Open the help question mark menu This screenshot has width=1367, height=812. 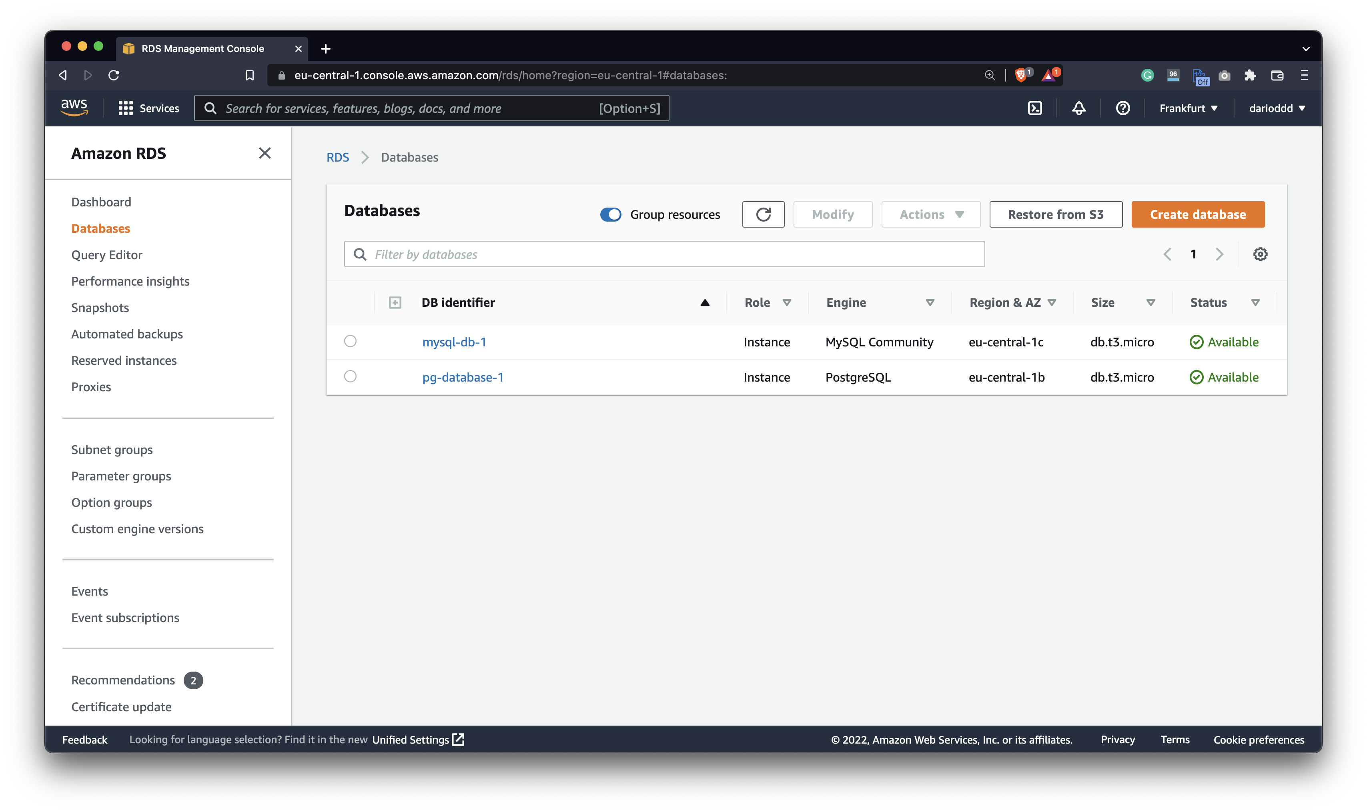(x=1122, y=108)
